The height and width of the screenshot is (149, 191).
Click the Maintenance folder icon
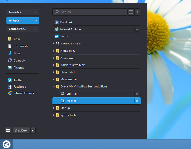click(x=57, y=79)
